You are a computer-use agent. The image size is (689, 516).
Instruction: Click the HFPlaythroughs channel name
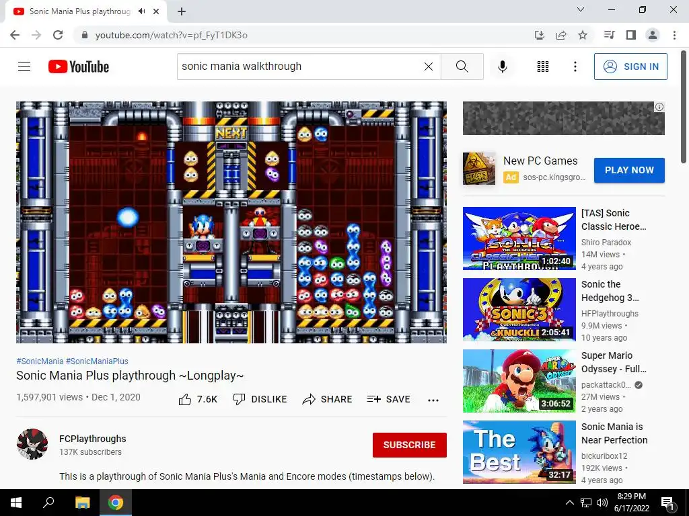click(610, 313)
